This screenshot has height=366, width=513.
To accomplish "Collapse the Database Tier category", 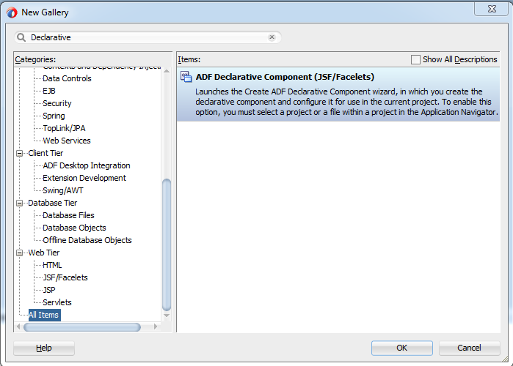I will click(20, 203).
